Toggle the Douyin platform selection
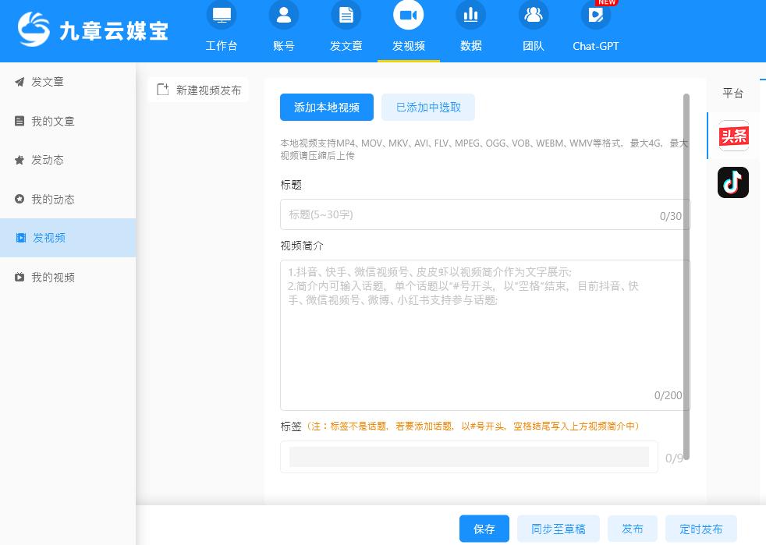 coord(733,182)
